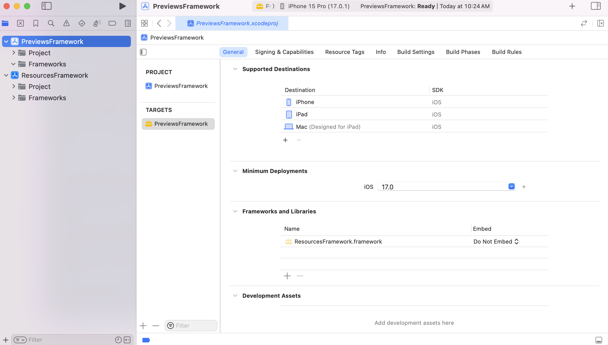
Task: Add a framework or library with plus
Action: 287,276
